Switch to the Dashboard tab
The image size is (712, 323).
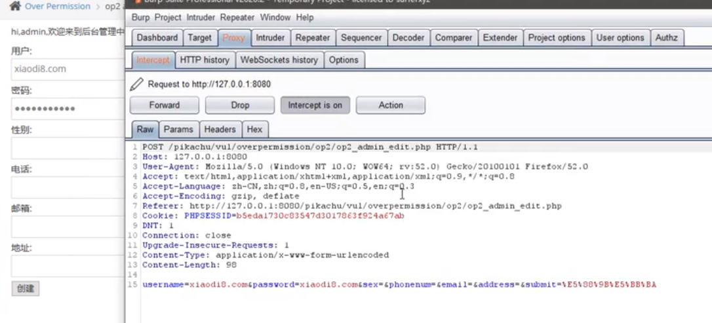click(157, 37)
